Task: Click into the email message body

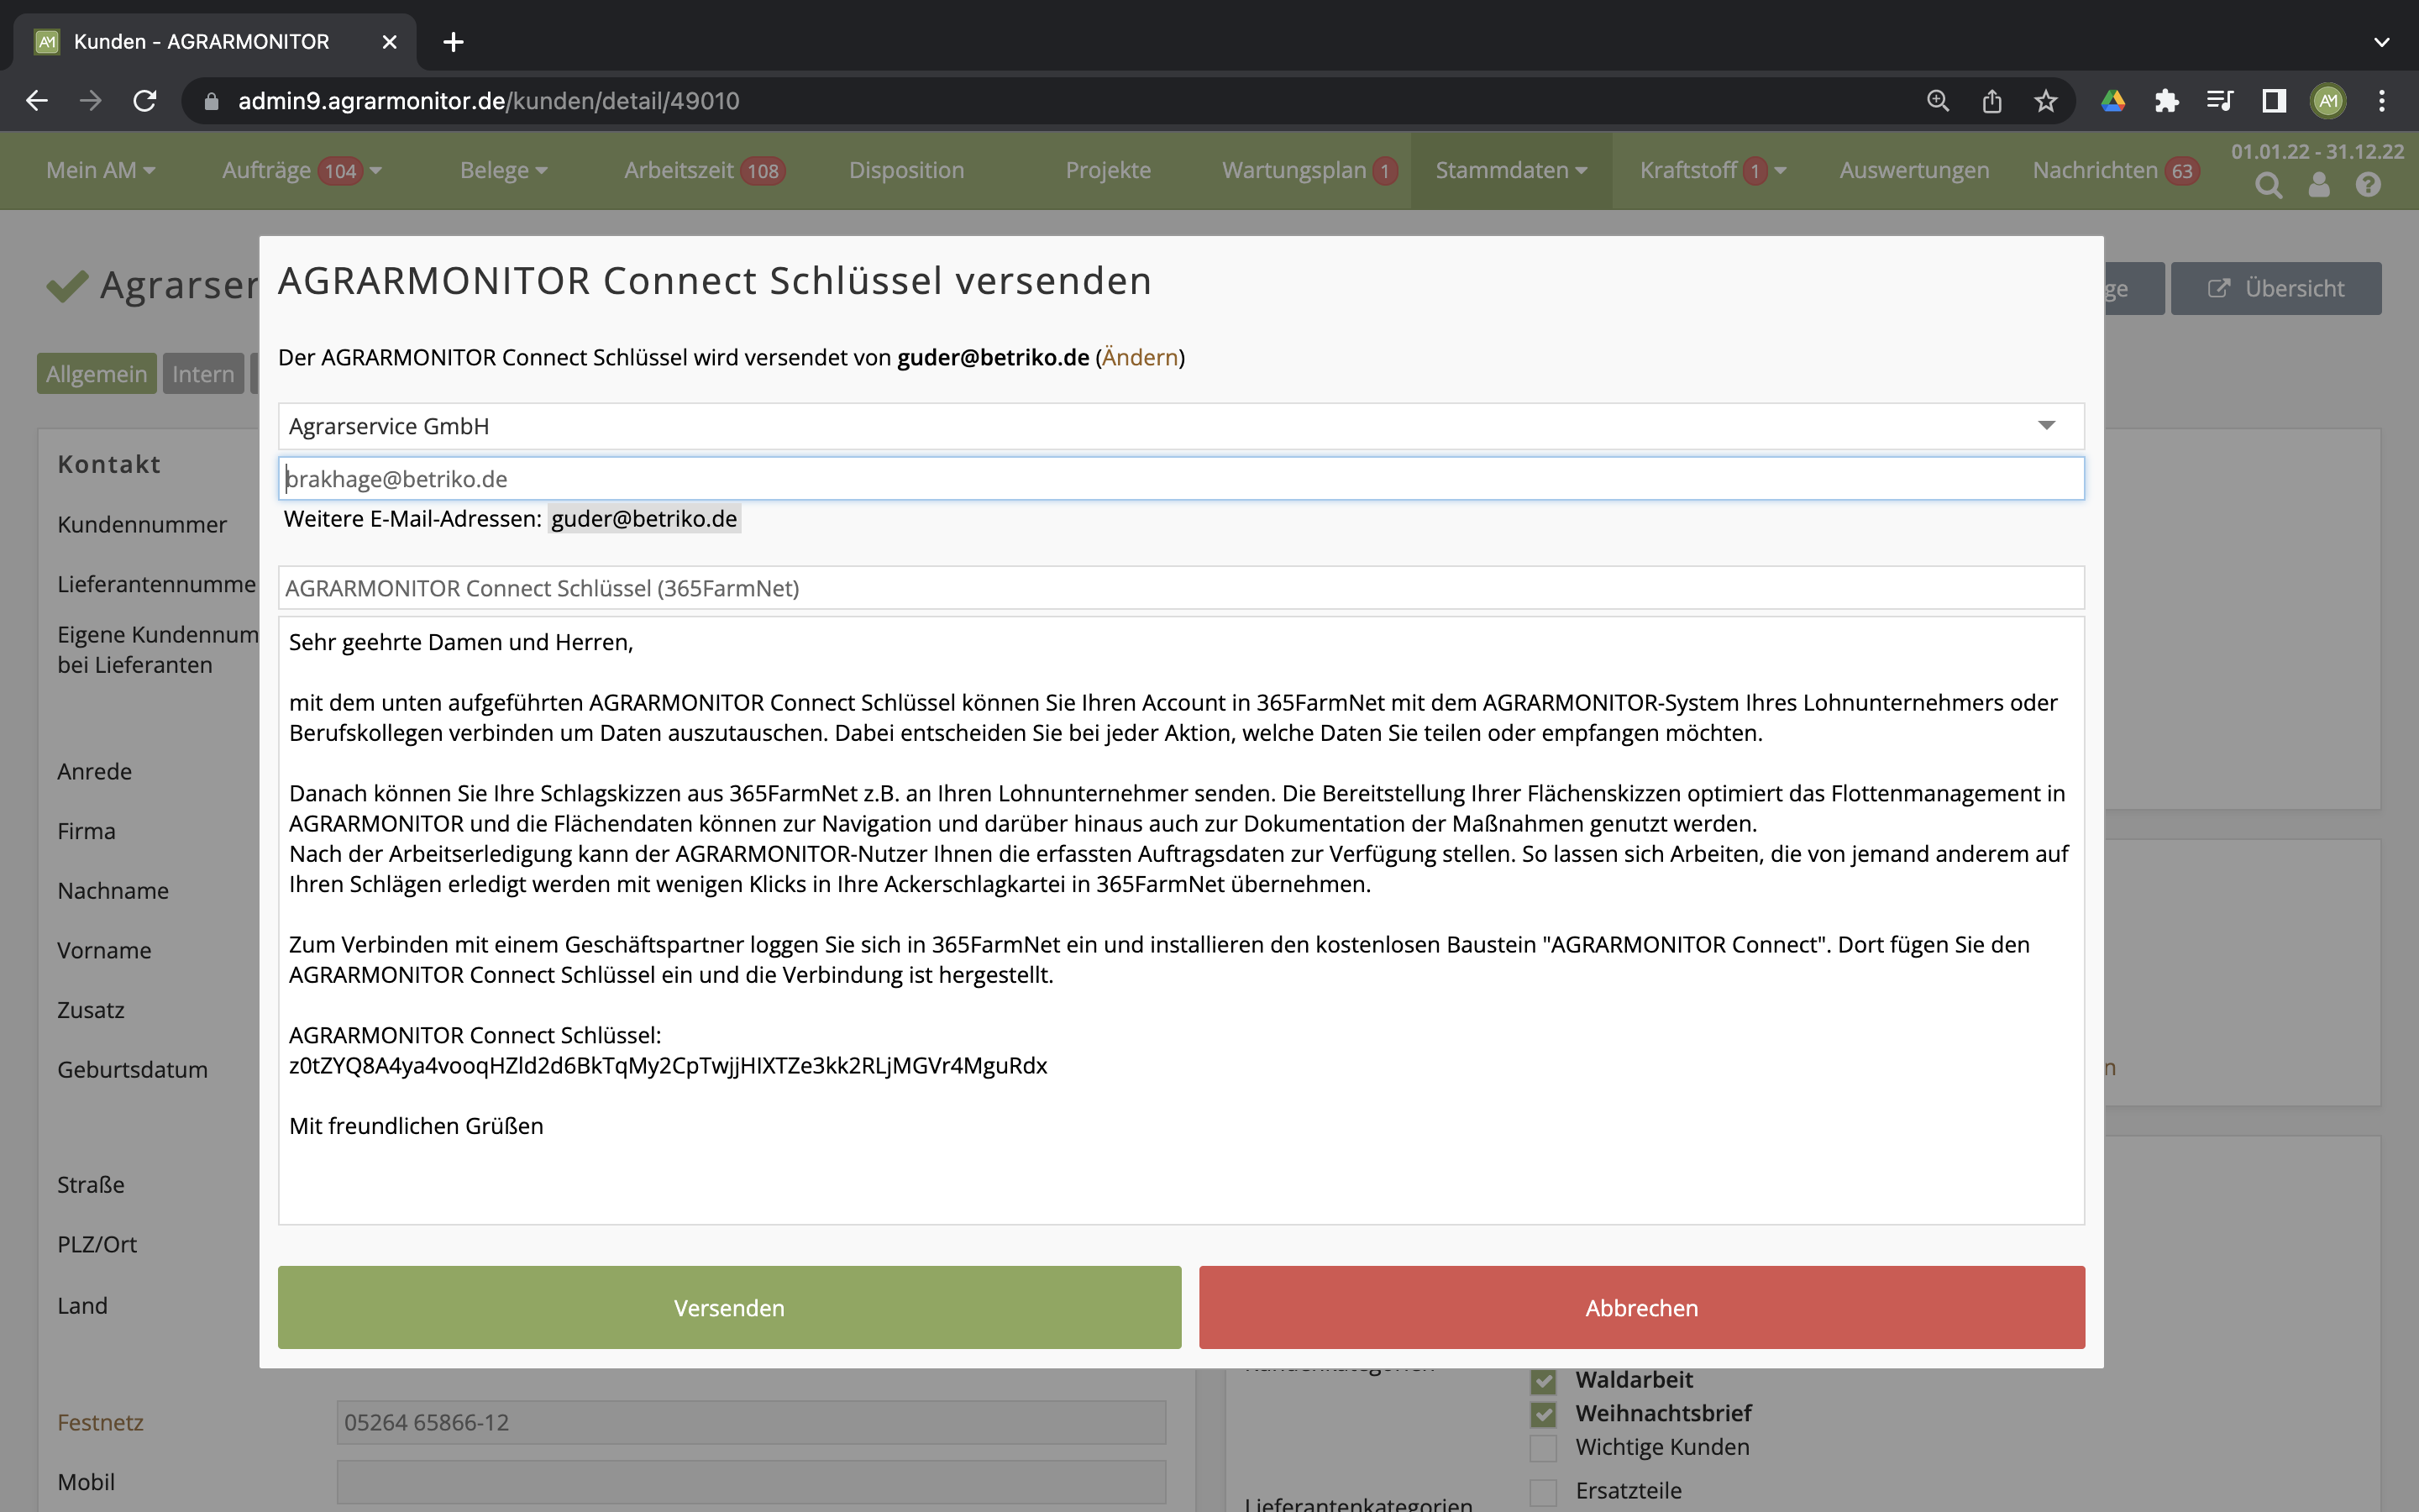Action: 1180,920
